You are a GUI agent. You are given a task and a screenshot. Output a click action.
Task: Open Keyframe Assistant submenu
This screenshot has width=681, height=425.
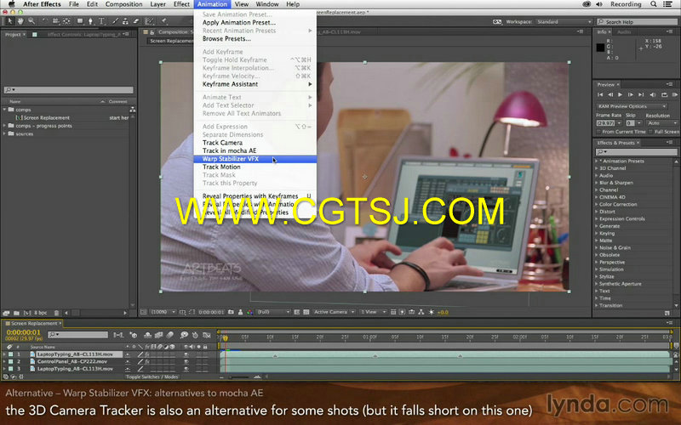(255, 84)
